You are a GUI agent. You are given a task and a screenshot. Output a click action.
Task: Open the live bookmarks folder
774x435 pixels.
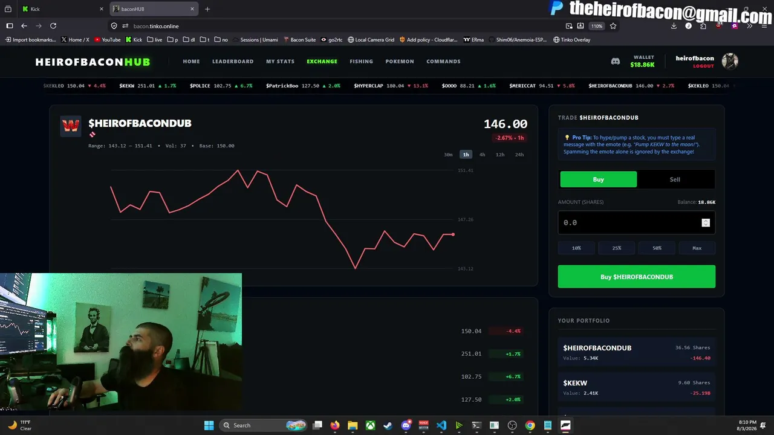click(154, 40)
